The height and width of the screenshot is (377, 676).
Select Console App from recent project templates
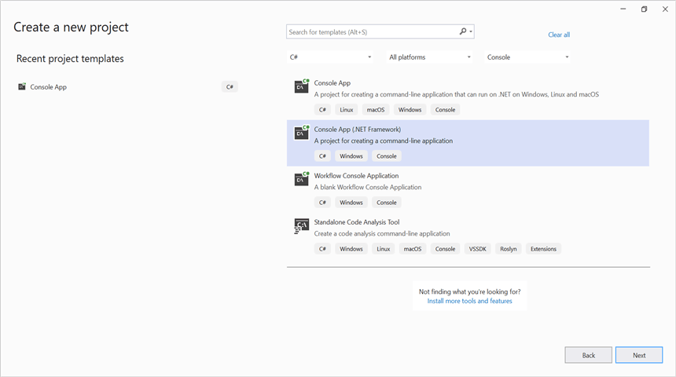(49, 86)
